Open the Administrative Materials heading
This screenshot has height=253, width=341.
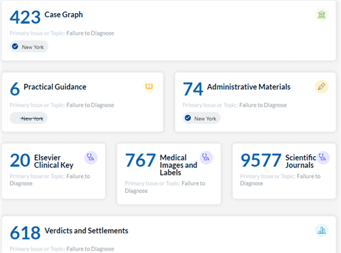249,87
